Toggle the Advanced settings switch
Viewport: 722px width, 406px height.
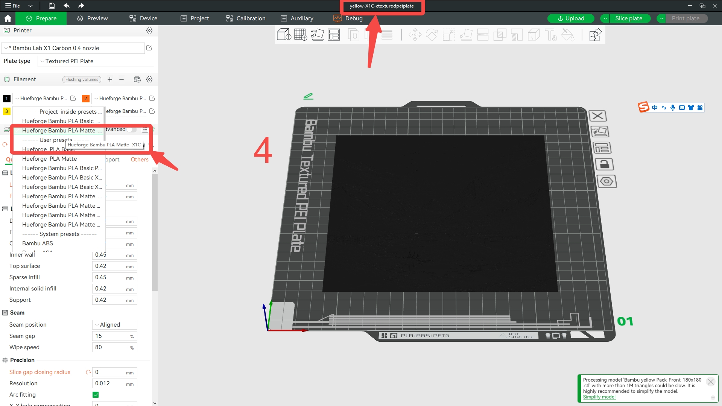[131, 129]
